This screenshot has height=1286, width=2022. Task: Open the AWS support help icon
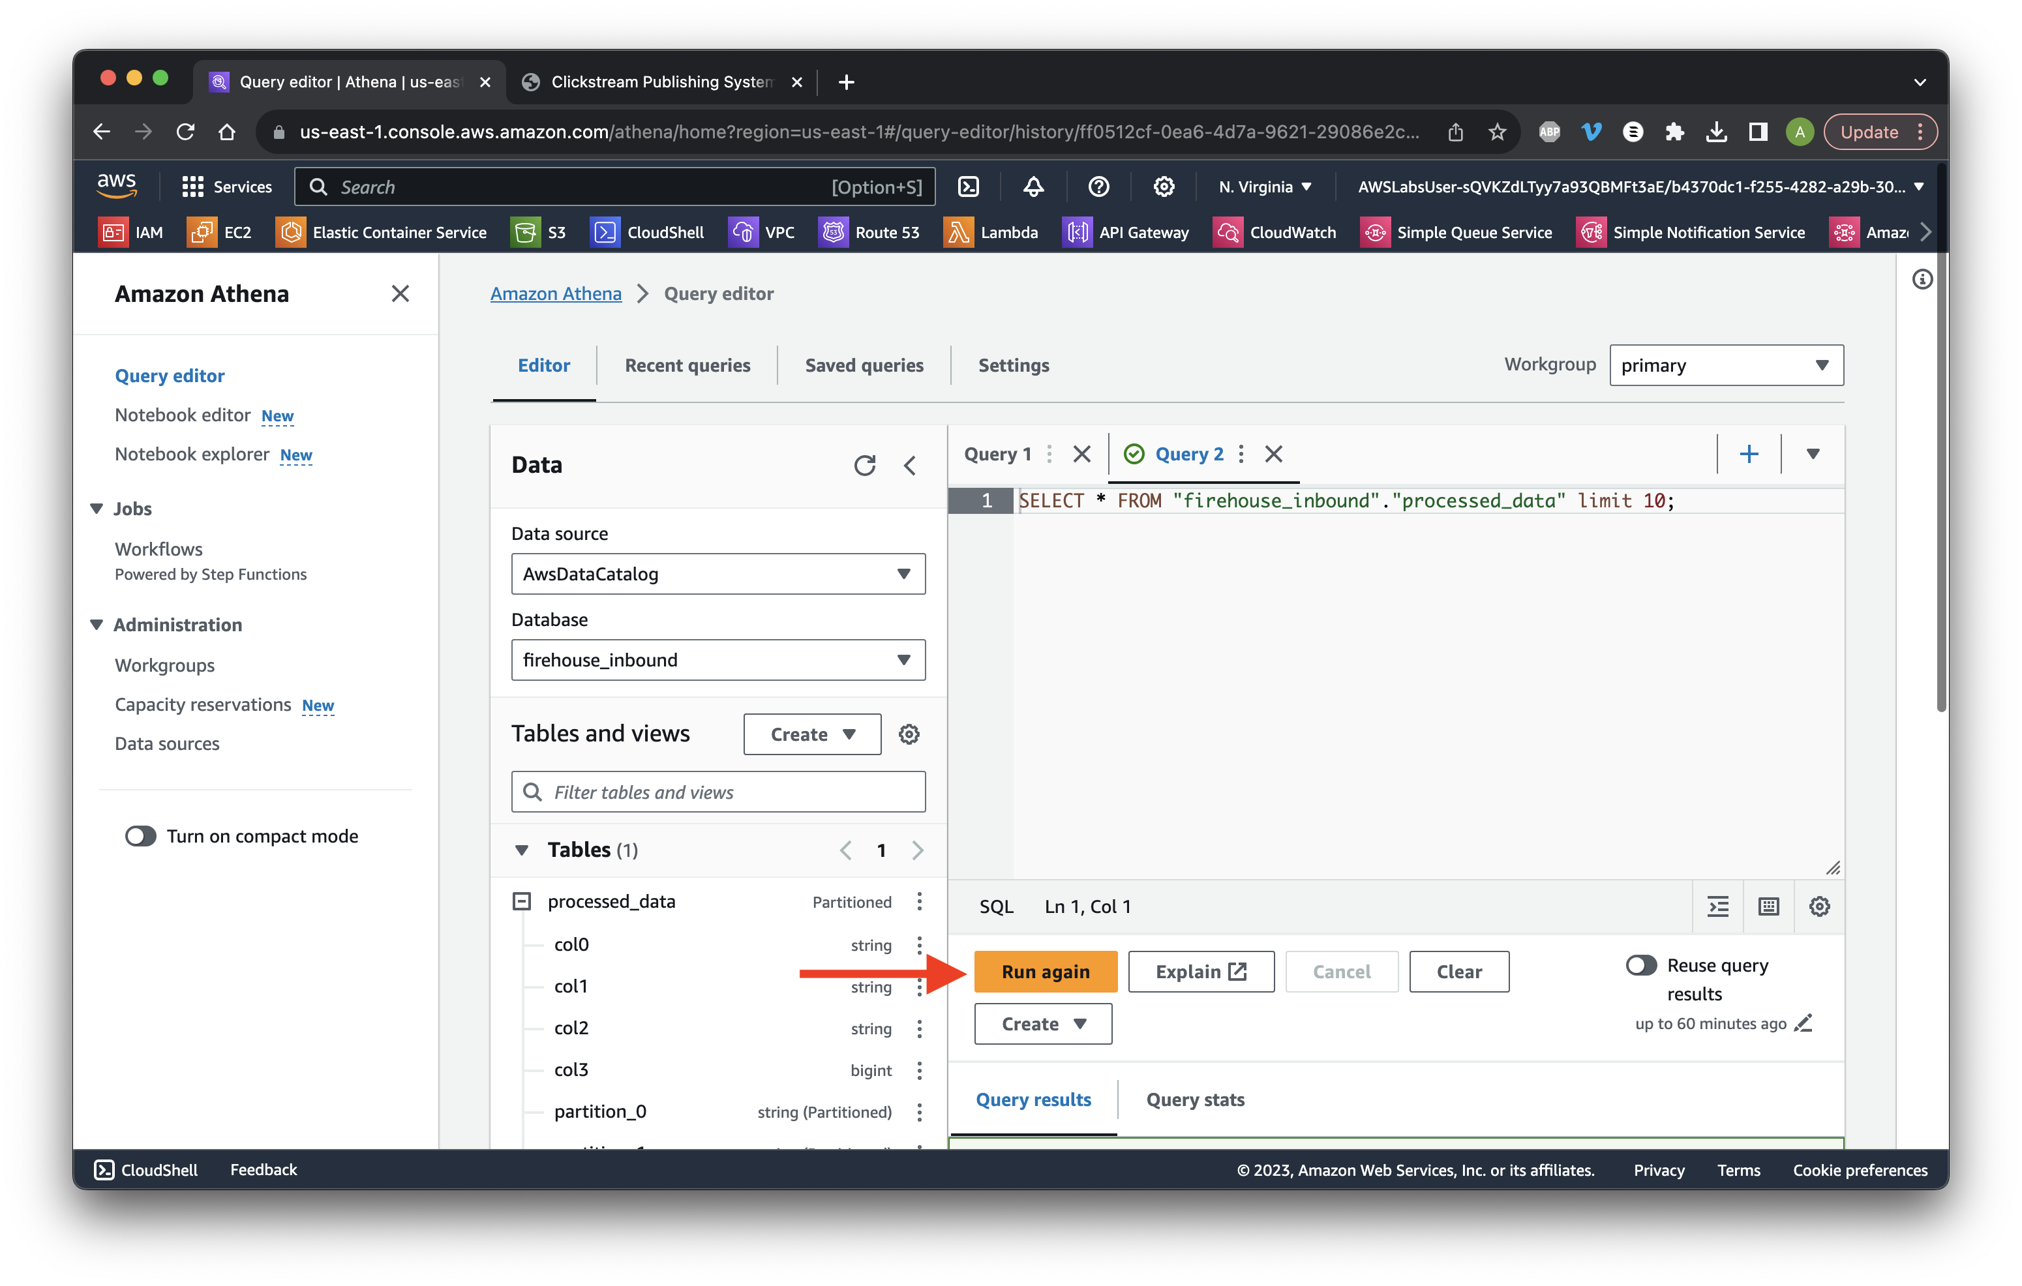(x=1098, y=187)
